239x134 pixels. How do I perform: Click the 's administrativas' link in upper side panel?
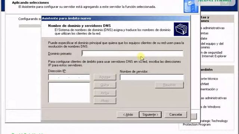point(212,28)
